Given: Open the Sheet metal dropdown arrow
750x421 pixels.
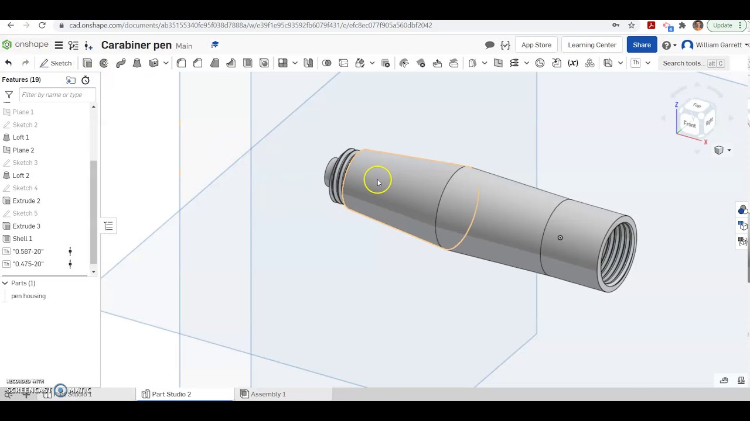Looking at the screenshot, I should (620, 63).
